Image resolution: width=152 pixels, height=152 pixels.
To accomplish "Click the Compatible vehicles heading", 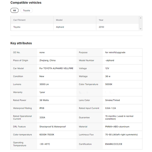I will [x=26, y=3].
